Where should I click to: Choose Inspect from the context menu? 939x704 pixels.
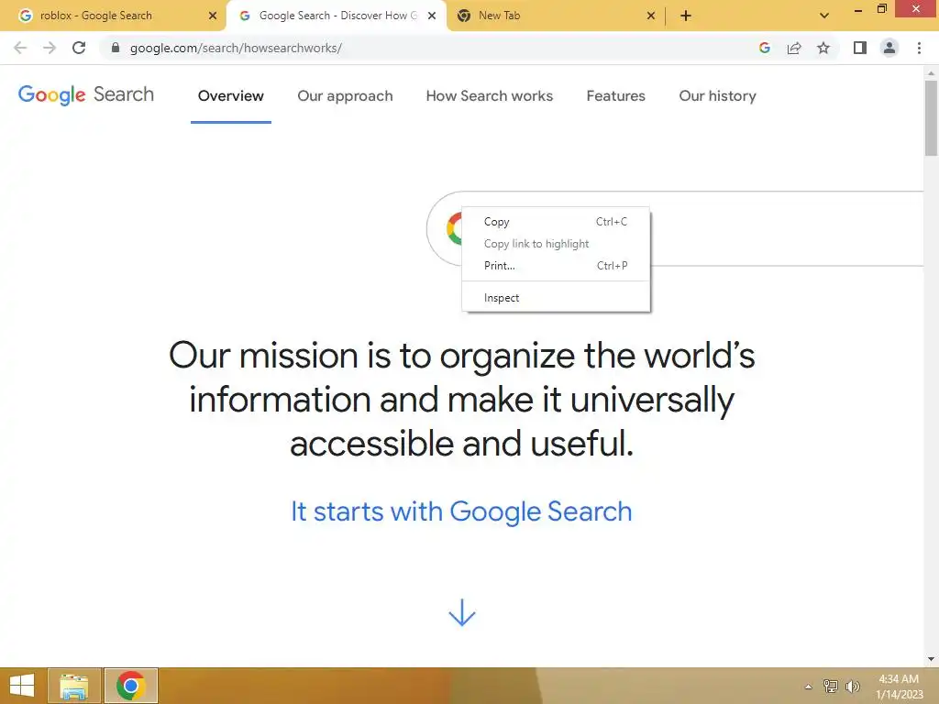[x=556, y=298]
